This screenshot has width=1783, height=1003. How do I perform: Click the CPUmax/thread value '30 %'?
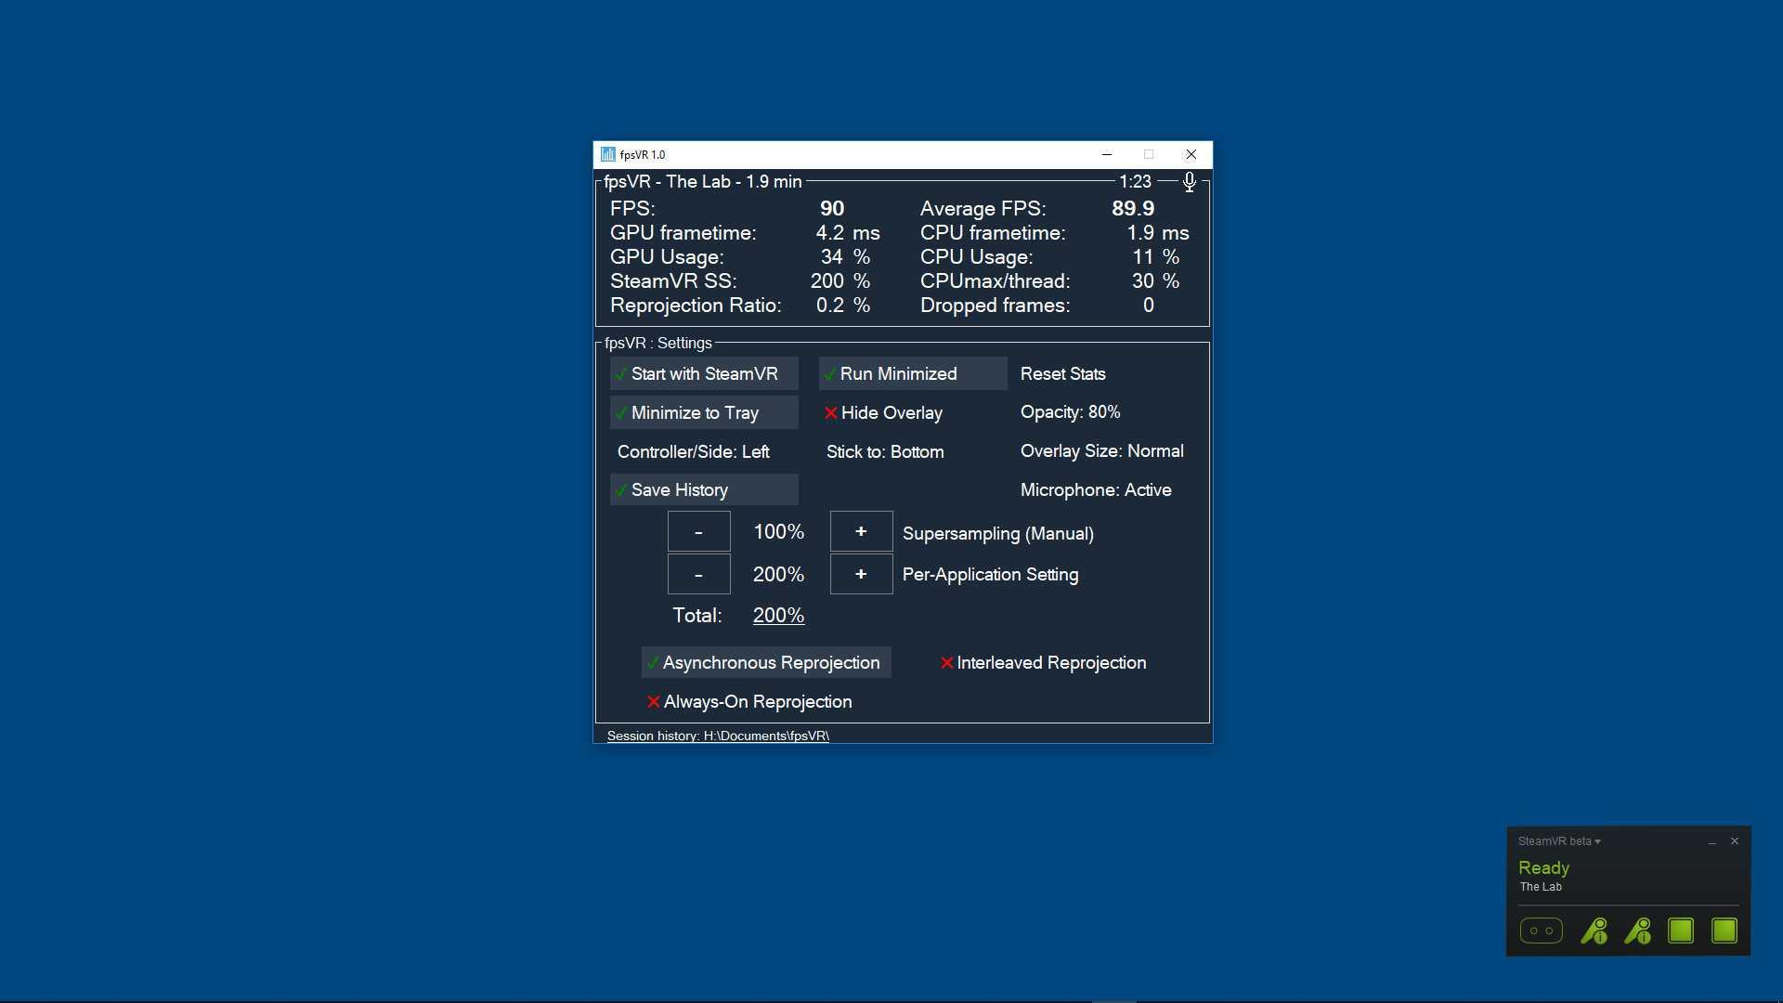pos(1155,280)
